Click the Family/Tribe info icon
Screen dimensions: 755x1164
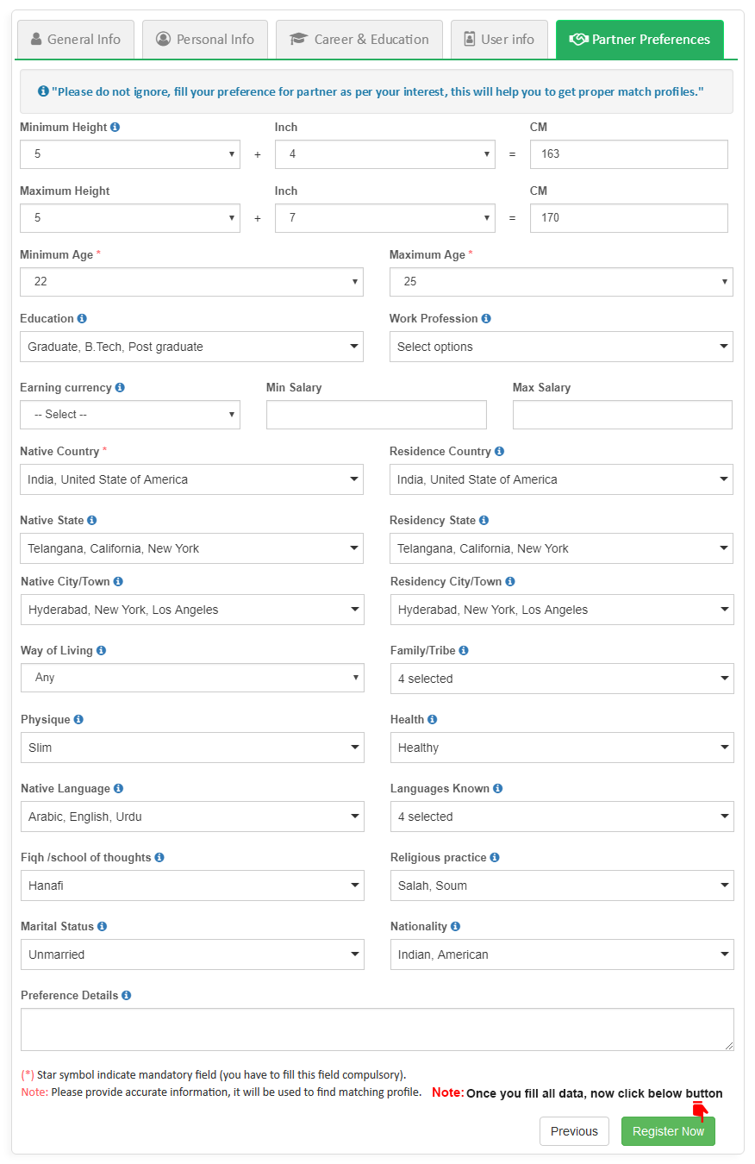464,650
